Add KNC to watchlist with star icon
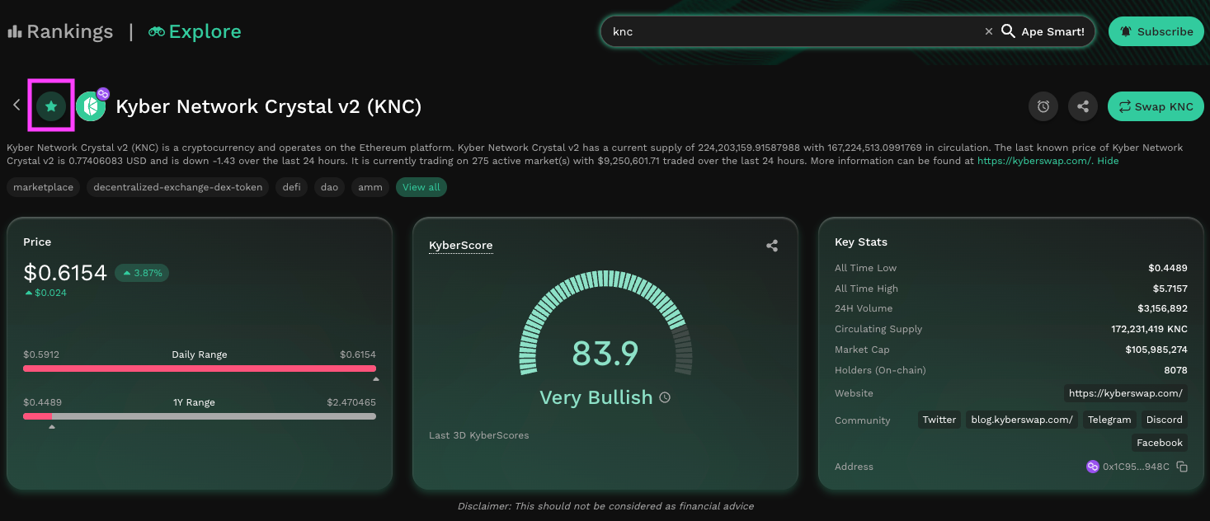 coord(51,106)
